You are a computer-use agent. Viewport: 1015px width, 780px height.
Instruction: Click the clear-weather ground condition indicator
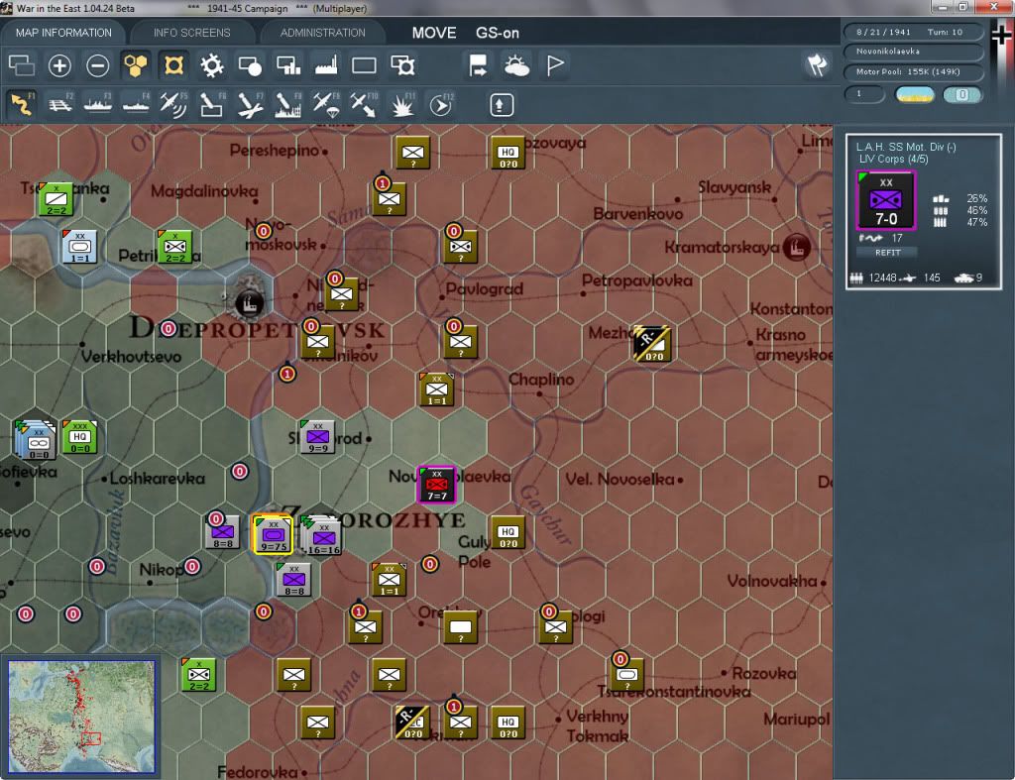[914, 94]
